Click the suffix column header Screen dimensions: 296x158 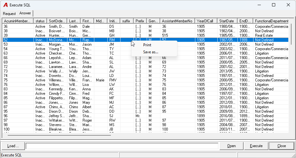[x=127, y=21]
